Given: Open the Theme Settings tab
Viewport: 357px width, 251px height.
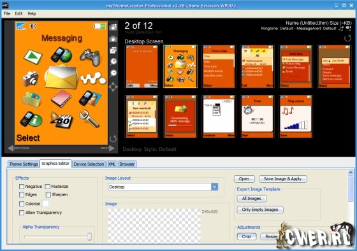Looking at the screenshot, I should pos(24,164).
